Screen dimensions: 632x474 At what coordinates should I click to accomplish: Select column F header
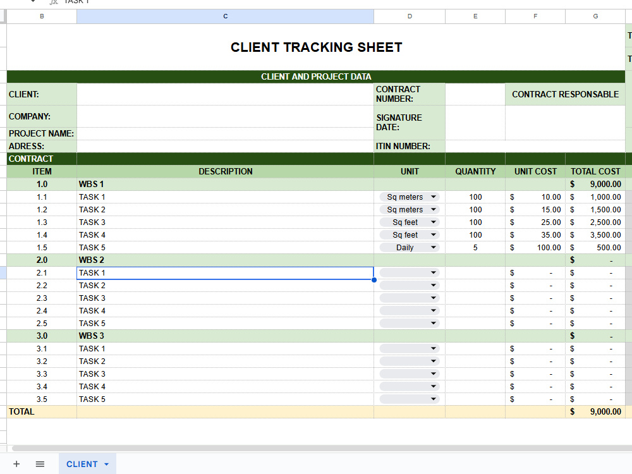[535, 16]
